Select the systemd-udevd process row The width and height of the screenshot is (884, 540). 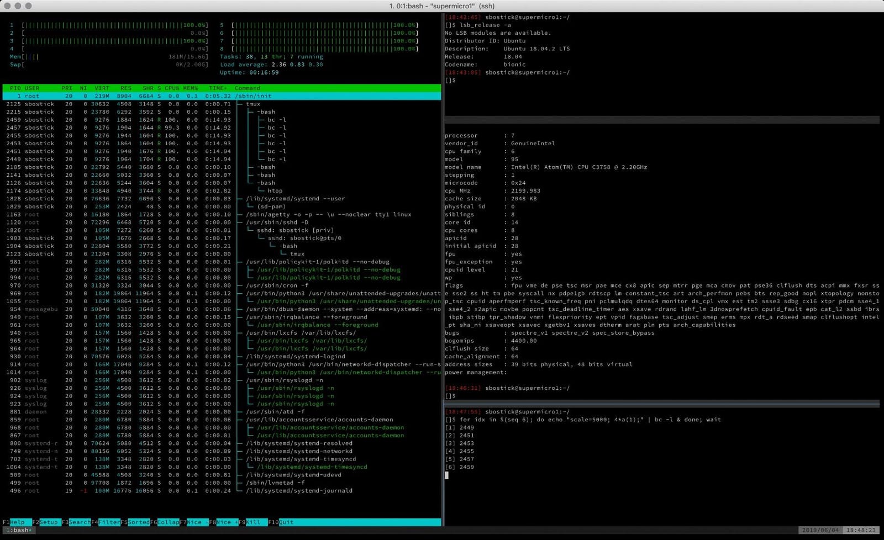pos(222,475)
